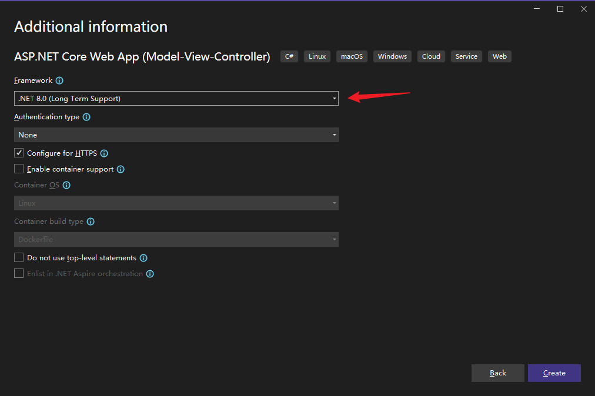Click the Authentication type label
The width and height of the screenshot is (595, 396).
point(46,117)
